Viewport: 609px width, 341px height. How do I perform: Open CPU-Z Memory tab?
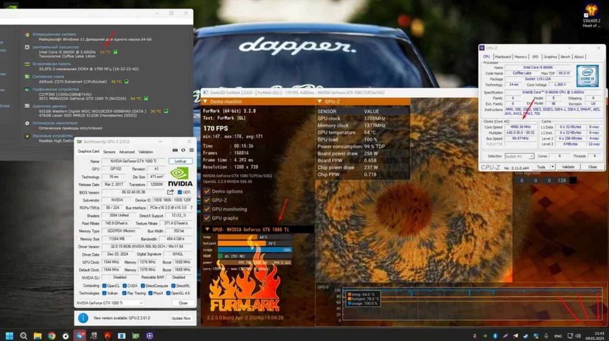(x=521, y=57)
